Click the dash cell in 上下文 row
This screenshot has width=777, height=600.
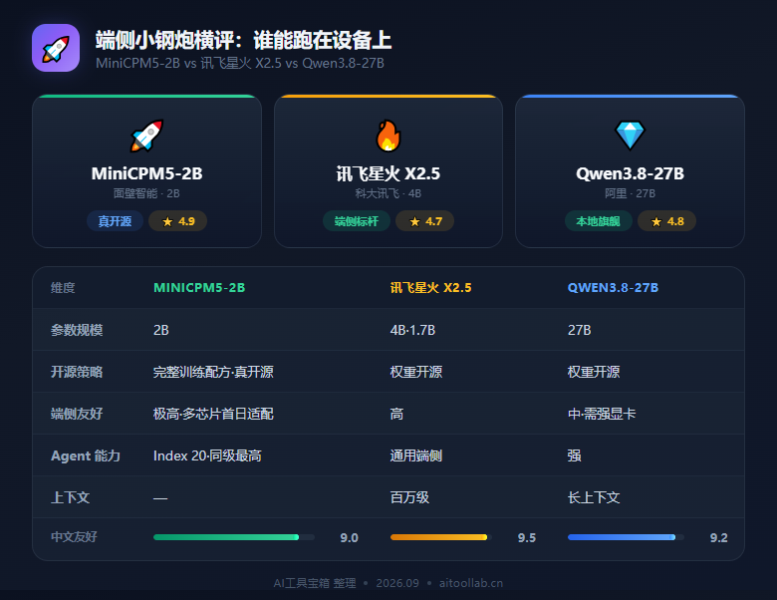coord(160,498)
